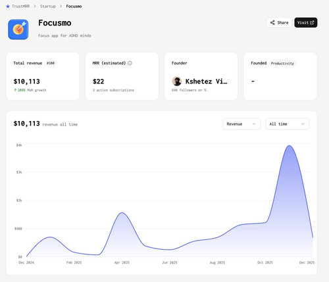This screenshot has height=282, width=329.
Task: Click the Focusmo page title
Action: click(55, 23)
